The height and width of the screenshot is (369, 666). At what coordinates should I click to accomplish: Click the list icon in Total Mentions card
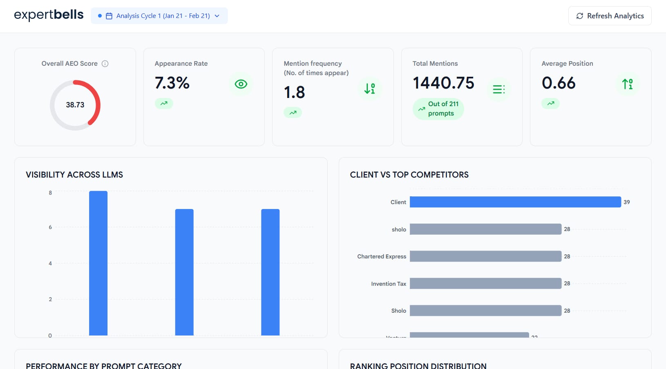pos(499,89)
